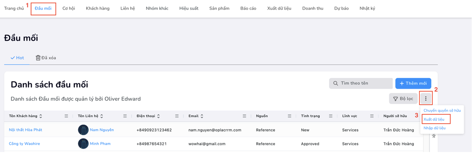This screenshot has height=153, width=472.
Task: Open the Nhật ký navigation item
Action: click(367, 8)
